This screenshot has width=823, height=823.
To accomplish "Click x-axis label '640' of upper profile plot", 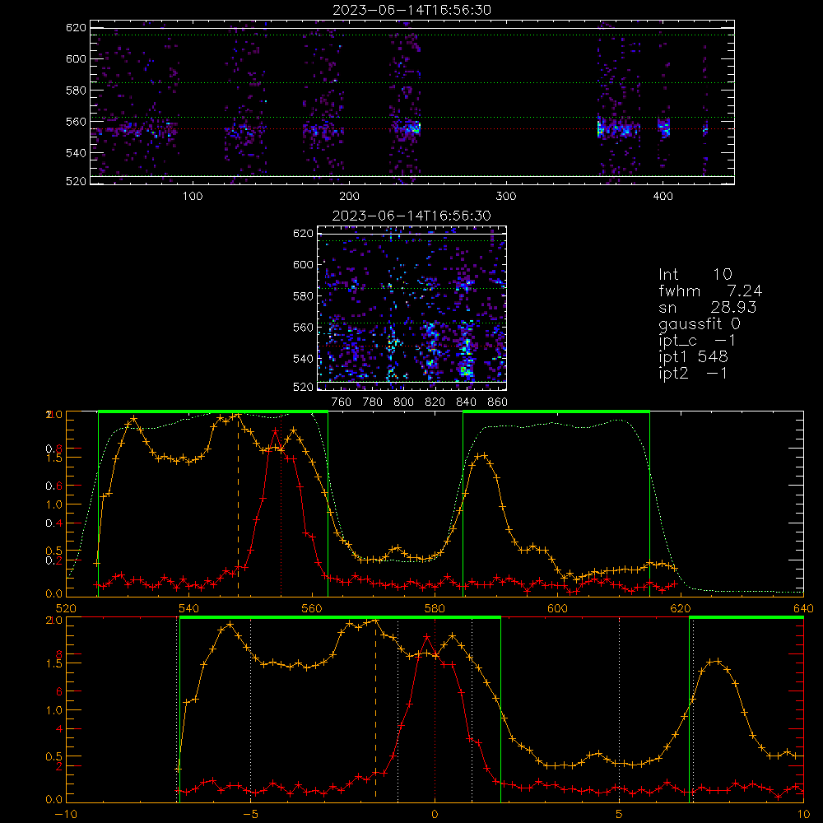I will click(x=803, y=608).
